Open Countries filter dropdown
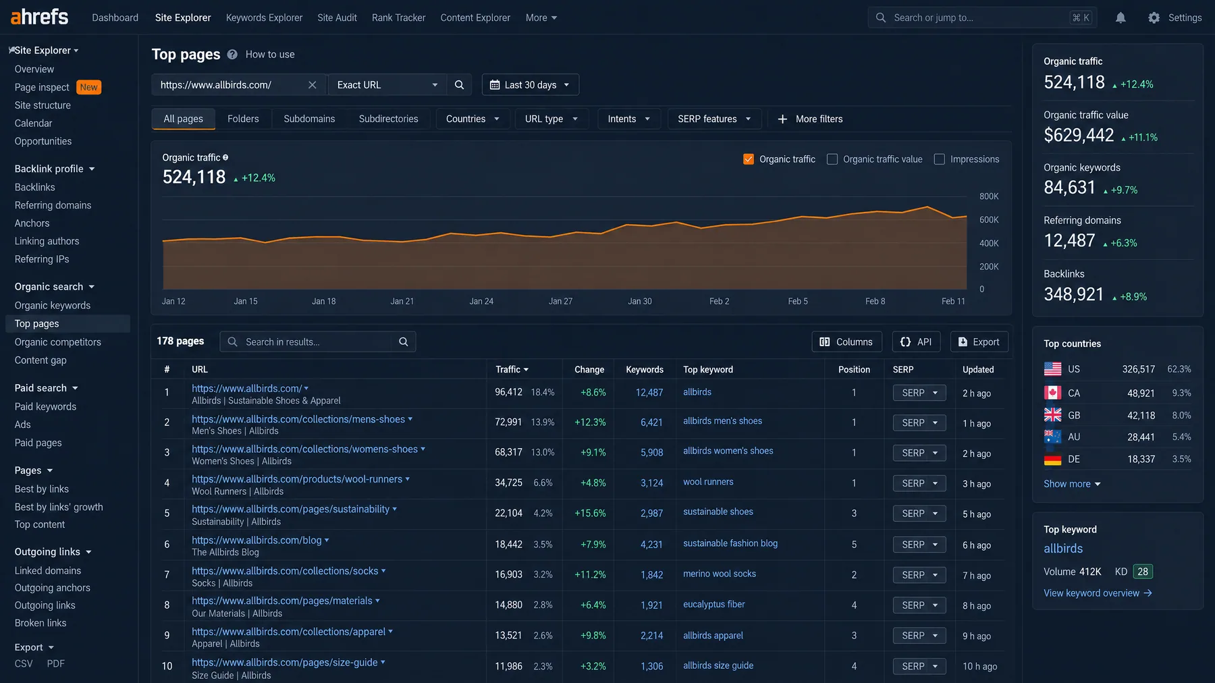The height and width of the screenshot is (683, 1215). tap(473, 119)
